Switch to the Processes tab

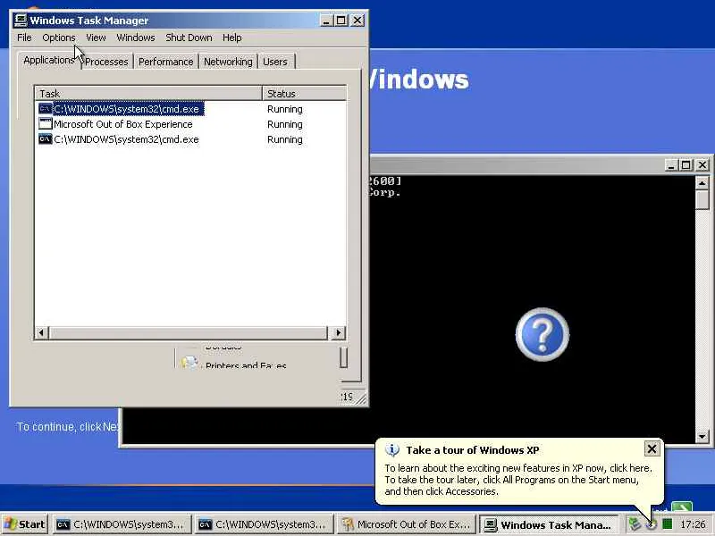106,62
